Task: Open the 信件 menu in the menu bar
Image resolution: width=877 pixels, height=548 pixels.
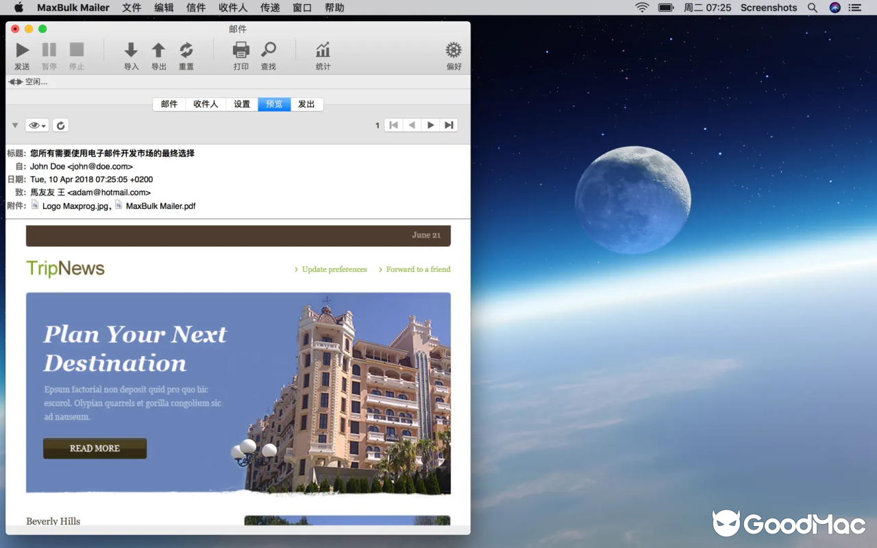Action: pyautogui.click(x=196, y=8)
